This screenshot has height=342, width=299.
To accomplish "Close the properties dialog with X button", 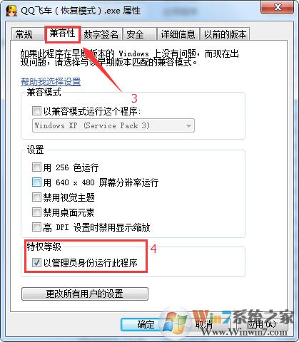I will (278, 7).
